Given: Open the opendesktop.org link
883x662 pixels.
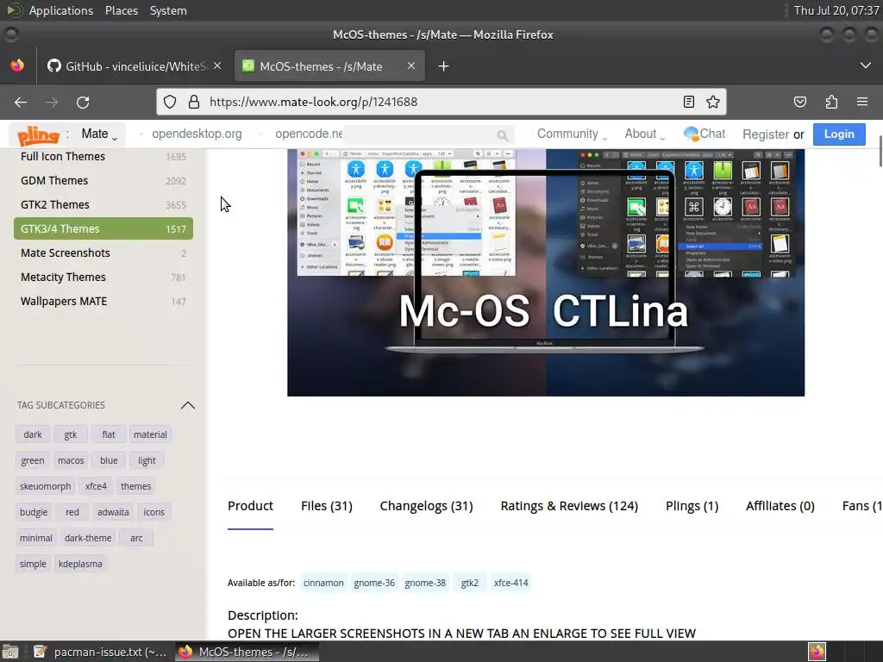Looking at the screenshot, I should click(x=197, y=134).
